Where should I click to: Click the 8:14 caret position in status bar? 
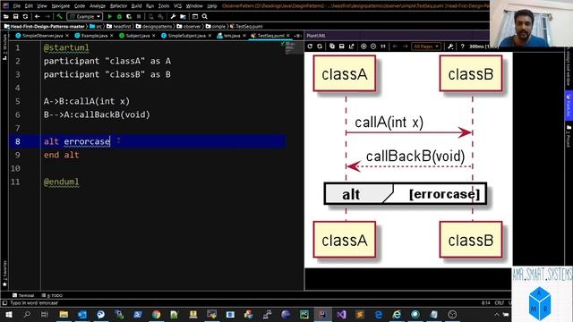[x=486, y=303]
